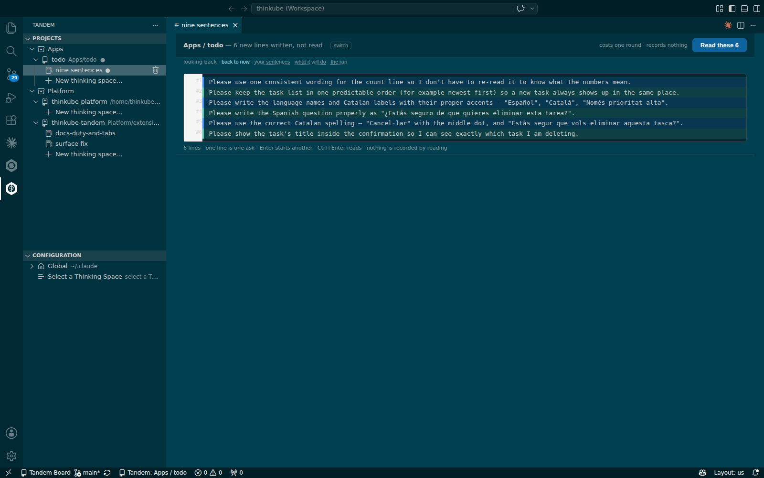
Task: Open the Run and Debug view
Action: pos(11,97)
